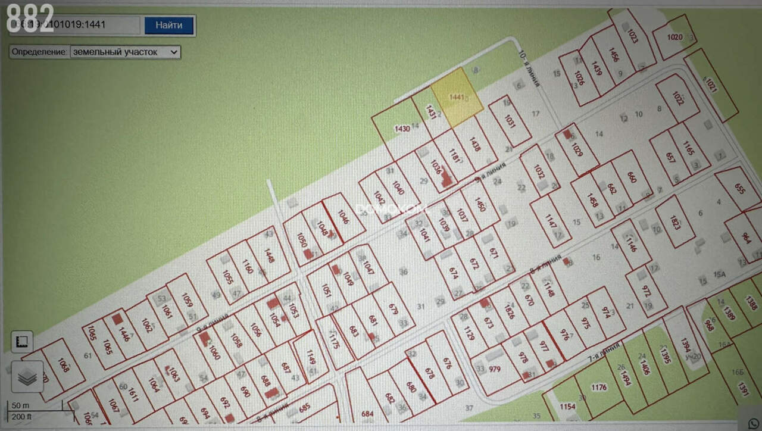Screen dimensions: 762x431
Task: Pick parcel 1176 in the green area
Action: click(599, 388)
